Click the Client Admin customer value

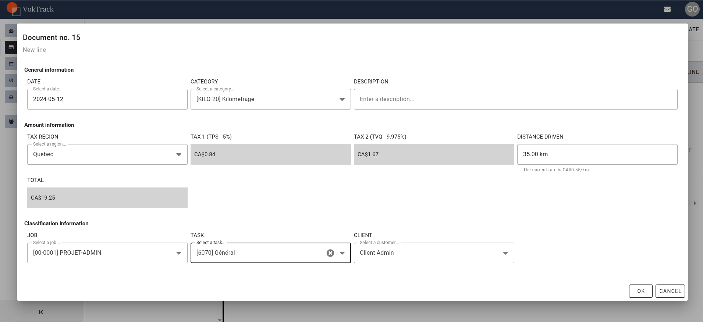[x=377, y=253]
